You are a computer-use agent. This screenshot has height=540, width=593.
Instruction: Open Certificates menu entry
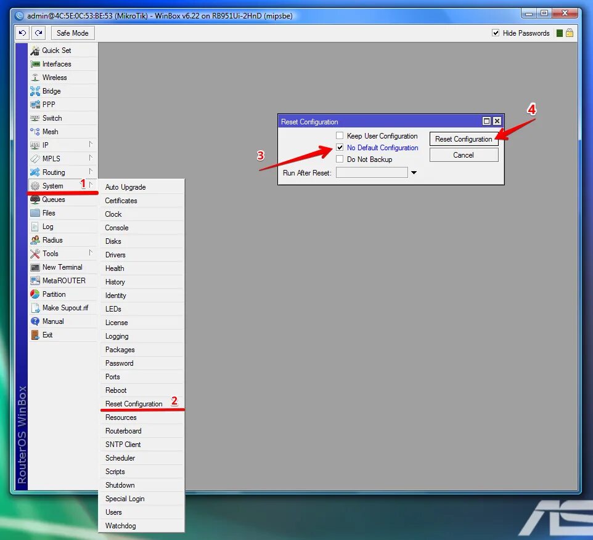point(141,201)
